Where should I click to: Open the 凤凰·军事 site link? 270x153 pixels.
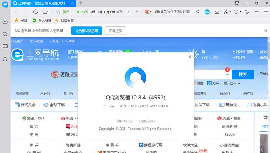229,118
